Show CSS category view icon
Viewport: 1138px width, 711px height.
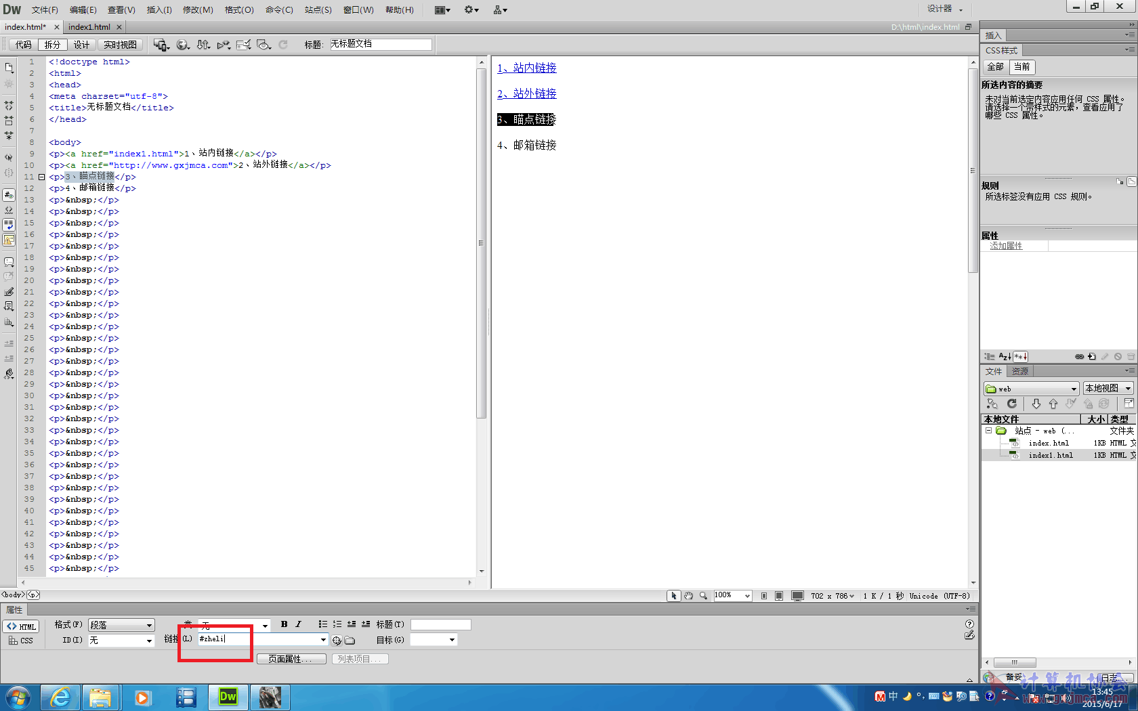[x=990, y=356]
